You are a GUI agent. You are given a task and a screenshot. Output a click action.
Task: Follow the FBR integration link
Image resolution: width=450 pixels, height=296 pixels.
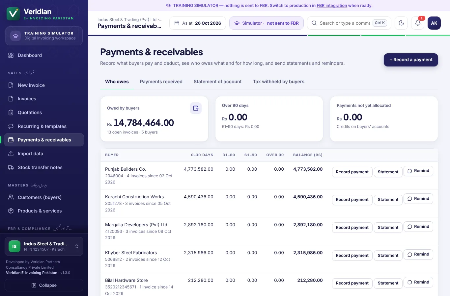click(x=332, y=6)
